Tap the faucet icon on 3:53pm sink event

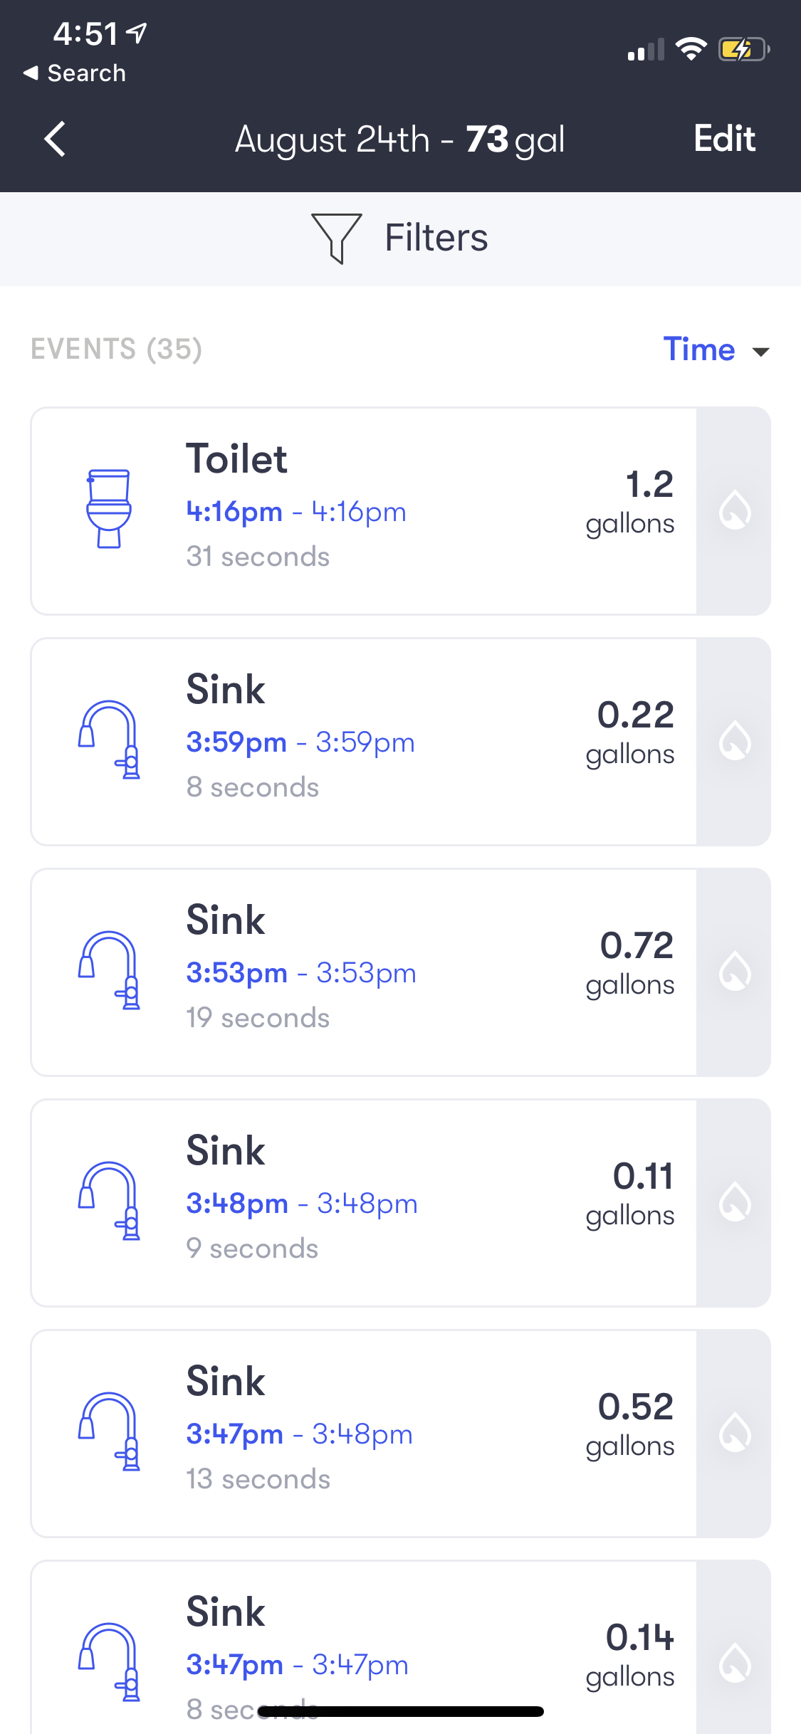click(x=108, y=970)
